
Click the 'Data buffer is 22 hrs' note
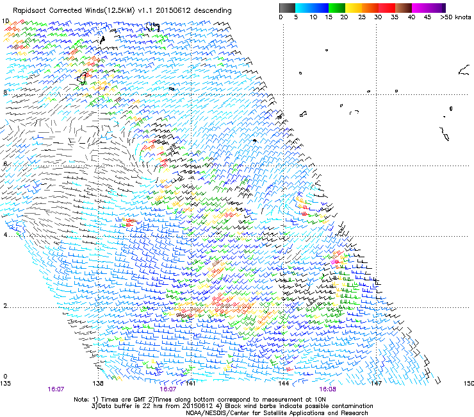pos(232,406)
